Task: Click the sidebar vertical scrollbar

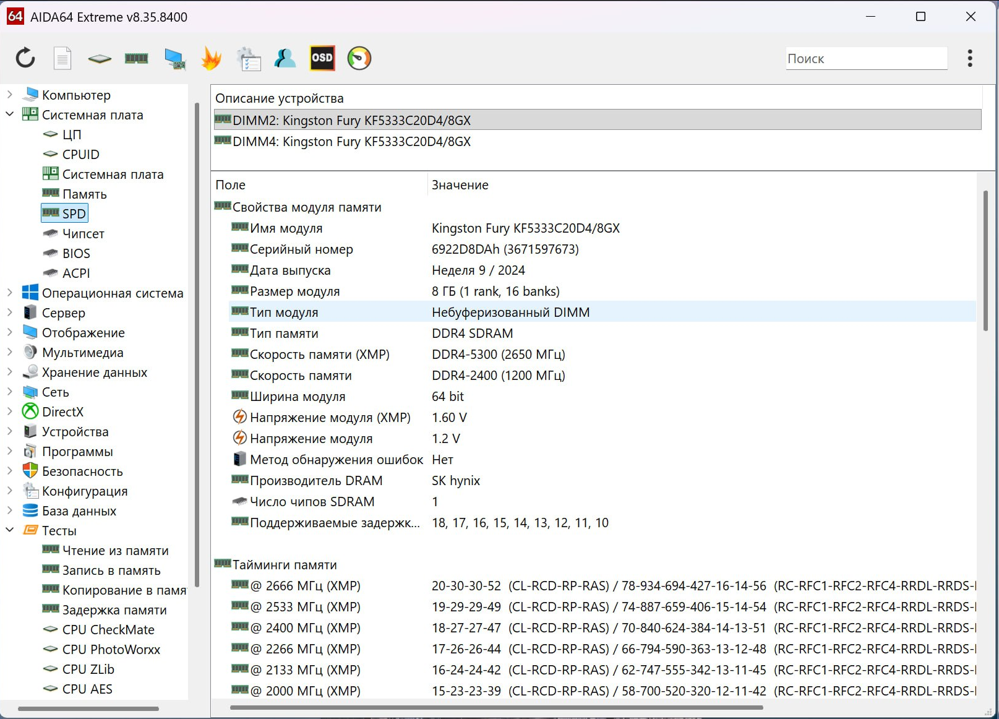Action: point(197,344)
